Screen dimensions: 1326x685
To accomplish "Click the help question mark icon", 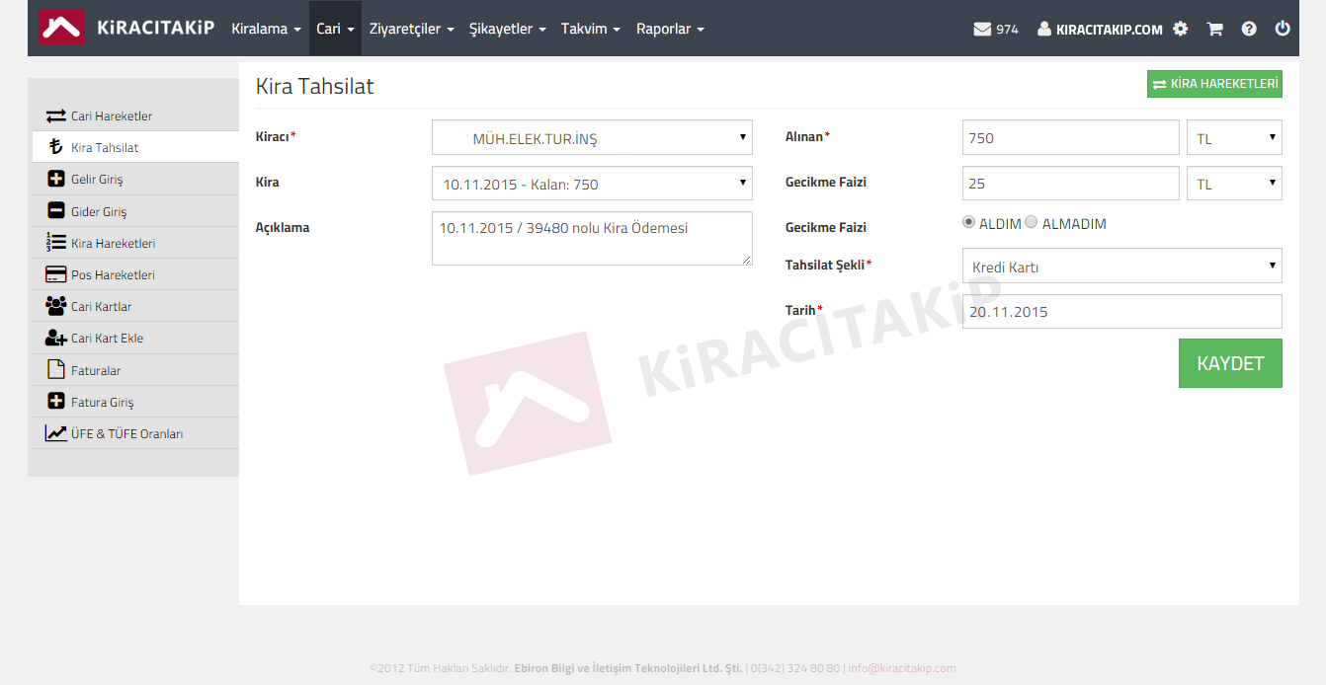I will [1249, 29].
